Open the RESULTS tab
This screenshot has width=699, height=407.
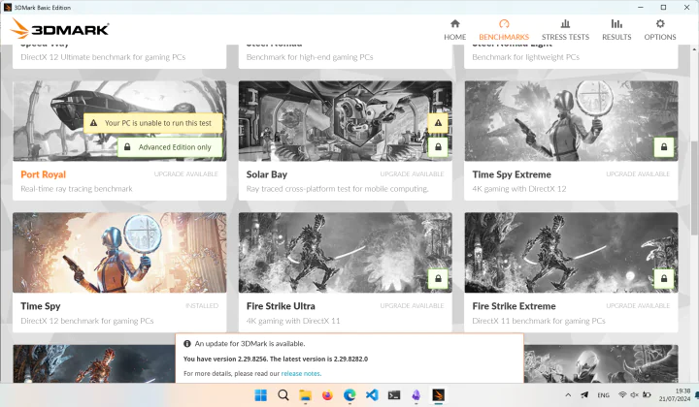pyautogui.click(x=616, y=30)
